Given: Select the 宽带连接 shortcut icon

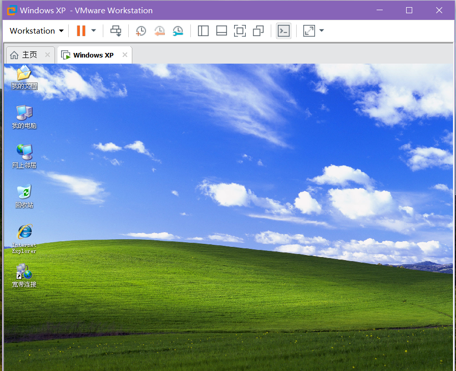Looking at the screenshot, I should pos(24,276).
